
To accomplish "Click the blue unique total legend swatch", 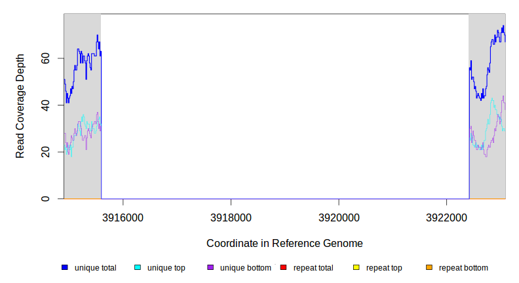I will coord(65,268).
